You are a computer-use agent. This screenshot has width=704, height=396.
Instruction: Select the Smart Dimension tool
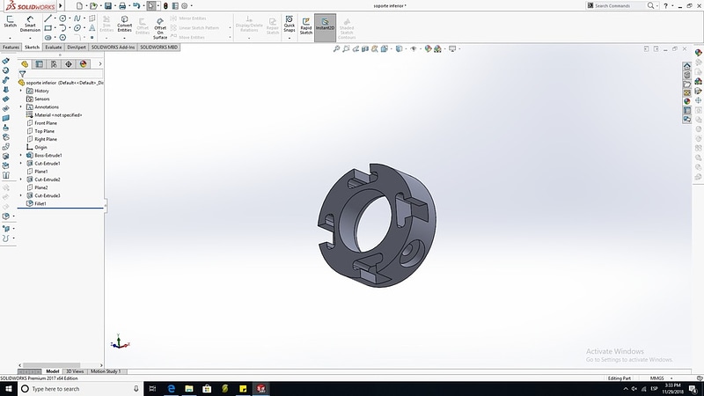(x=30, y=24)
